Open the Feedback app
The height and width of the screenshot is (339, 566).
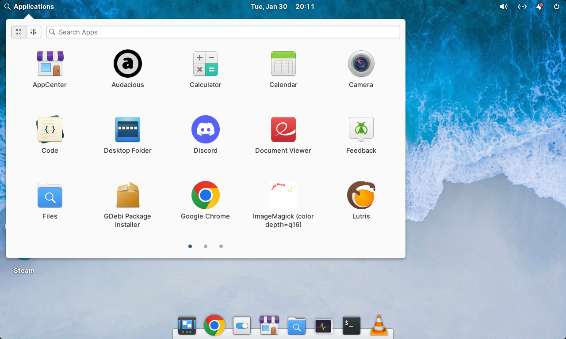click(x=361, y=135)
